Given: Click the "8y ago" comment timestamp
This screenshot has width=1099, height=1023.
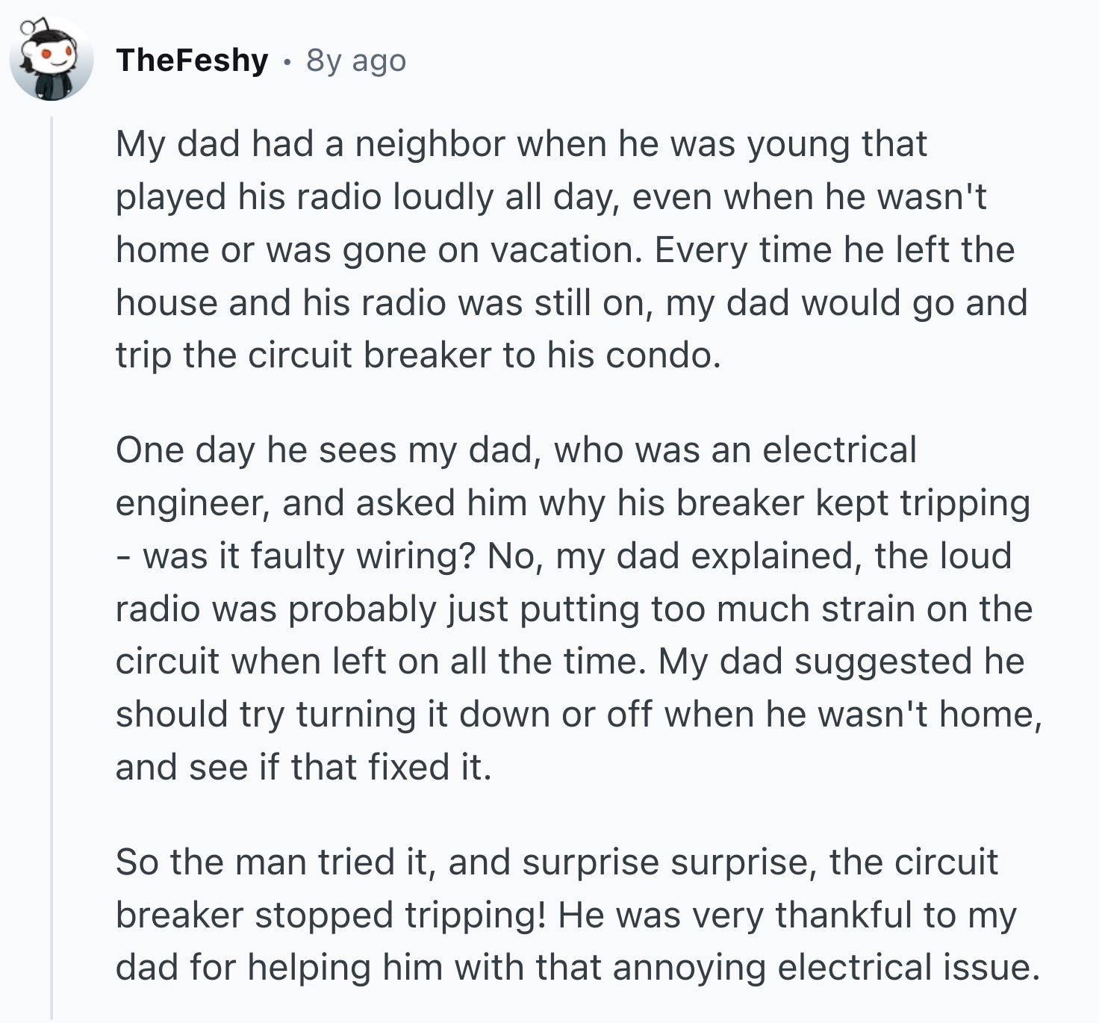Looking at the screenshot, I should point(356,60).
